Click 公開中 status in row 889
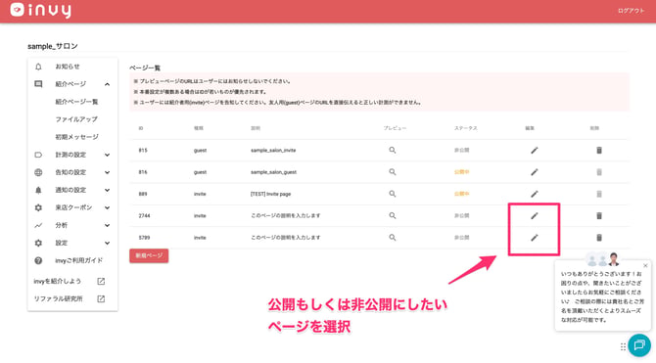Viewport: 656px width, 363px height. coord(461,194)
